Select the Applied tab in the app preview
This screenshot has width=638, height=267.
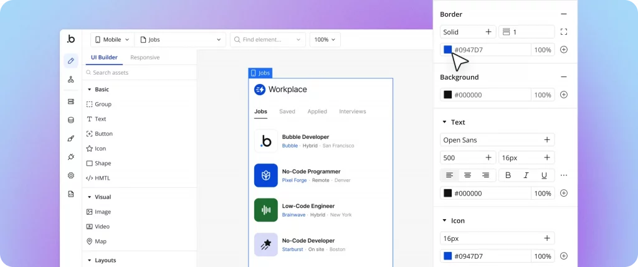point(317,111)
